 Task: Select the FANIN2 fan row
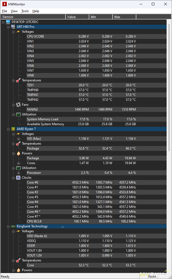pyautogui.click(x=96, y=109)
